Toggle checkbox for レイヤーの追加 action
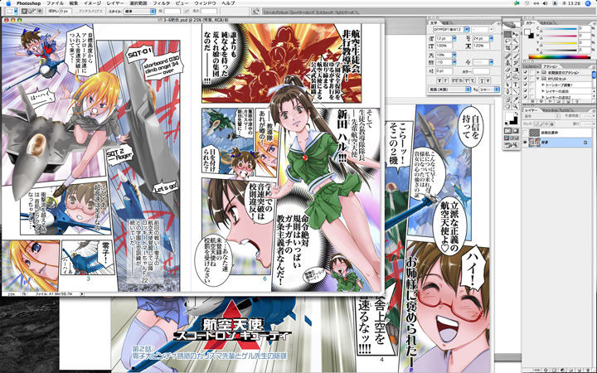Screen dimensions: 597x373 [525, 90]
